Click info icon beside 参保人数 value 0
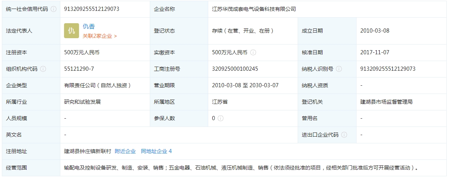The width and height of the screenshot is (452, 180). click(221, 118)
